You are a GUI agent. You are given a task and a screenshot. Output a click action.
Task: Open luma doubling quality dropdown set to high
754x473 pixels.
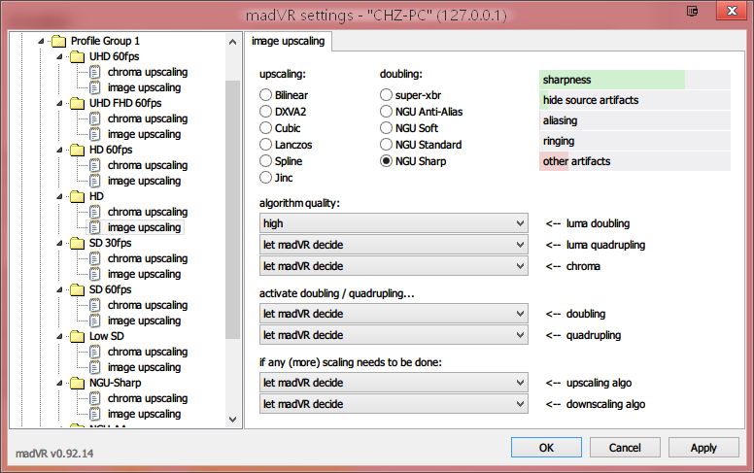click(394, 223)
